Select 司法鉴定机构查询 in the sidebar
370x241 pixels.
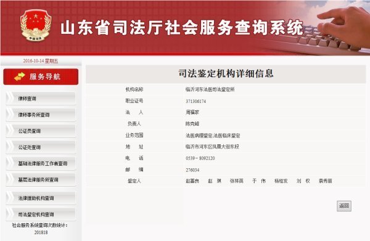(x=41, y=214)
